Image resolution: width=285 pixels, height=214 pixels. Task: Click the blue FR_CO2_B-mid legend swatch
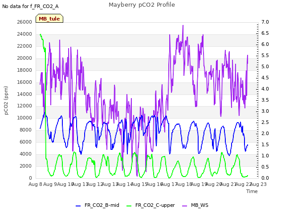(78, 206)
